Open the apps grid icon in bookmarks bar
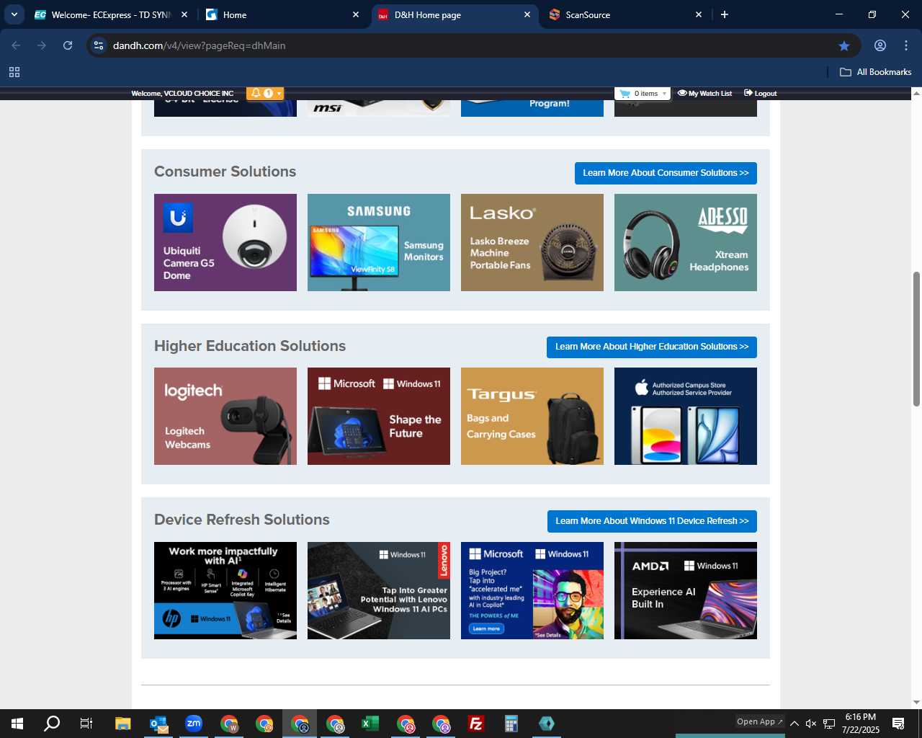Image resolution: width=922 pixels, height=738 pixels. 14,72
